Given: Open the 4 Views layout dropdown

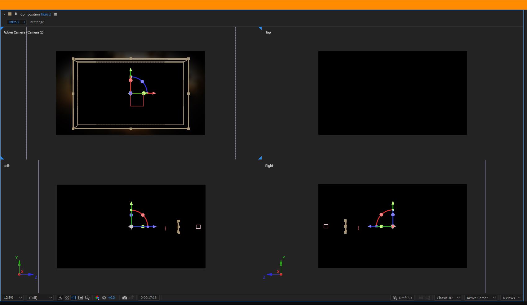Looking at the screenshot, I should click(510, 298).
